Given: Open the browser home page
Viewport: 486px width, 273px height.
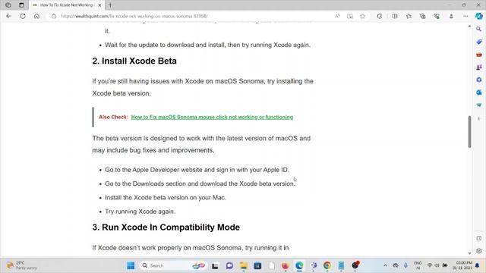Looking at the screenshot, I should click(x=36, y=16).
